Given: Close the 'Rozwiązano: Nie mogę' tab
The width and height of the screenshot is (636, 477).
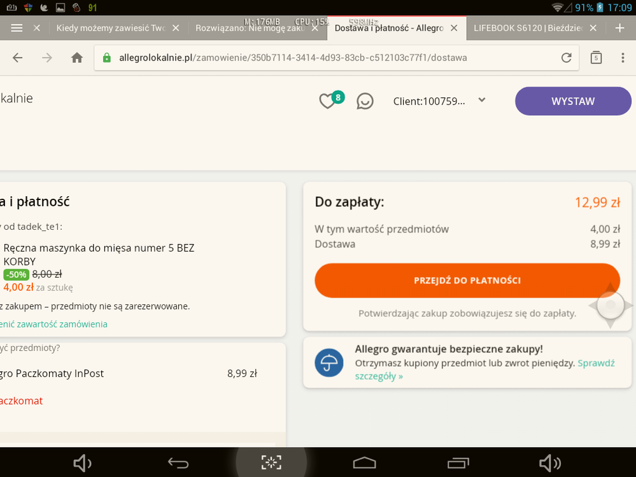Looking at the screenshot, I should coord(314,28).
